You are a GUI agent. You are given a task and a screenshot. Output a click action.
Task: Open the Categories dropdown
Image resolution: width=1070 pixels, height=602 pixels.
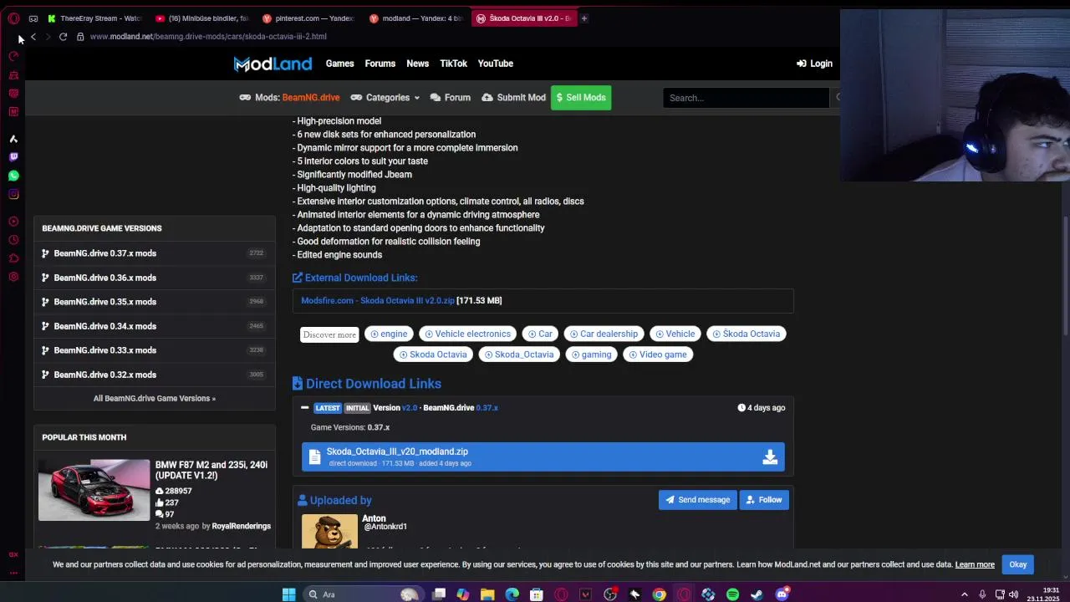385,98
